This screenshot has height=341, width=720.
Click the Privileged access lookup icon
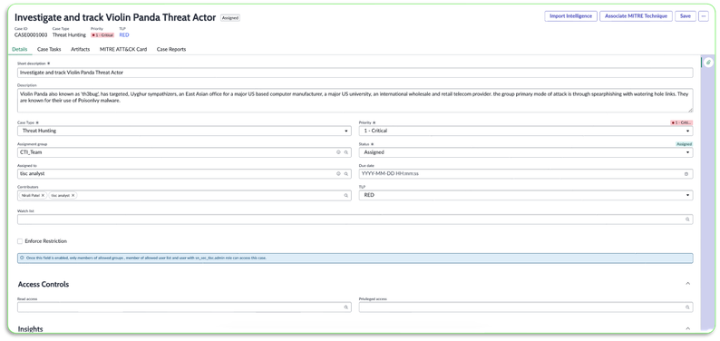687,307
